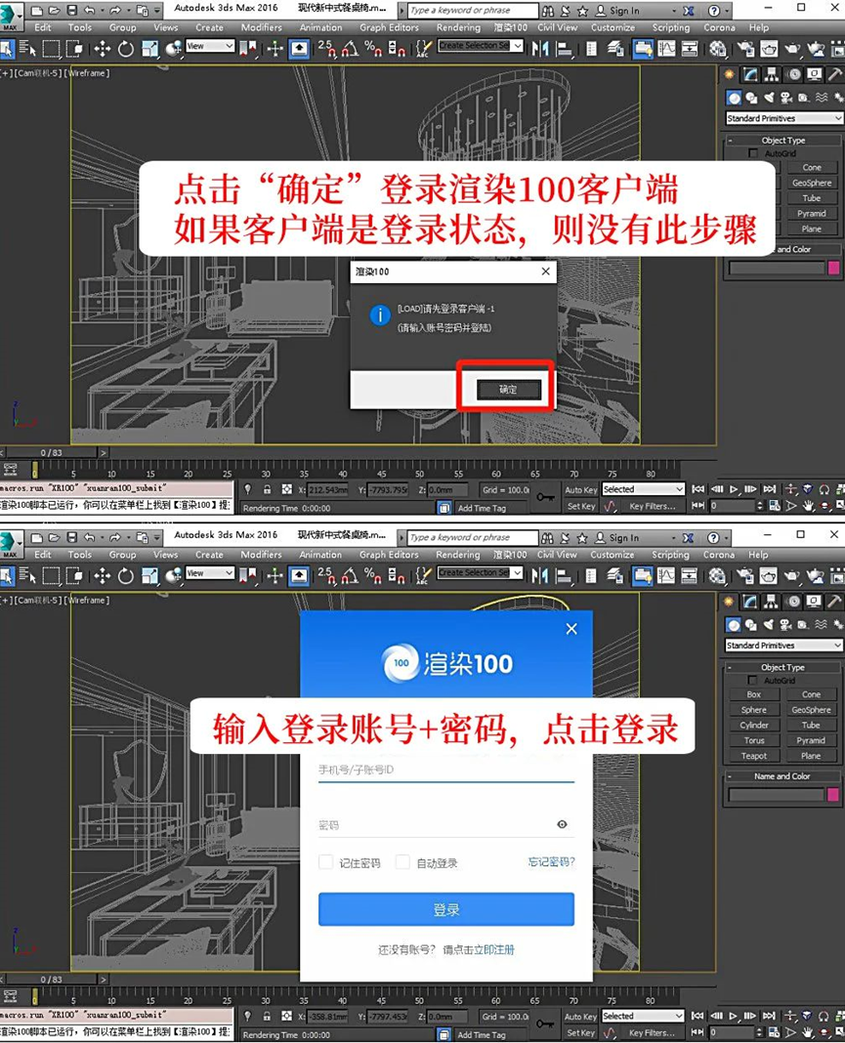Screen dimensions: 845x1043
Task: Open Hierarchy panel tab in 确定-dialog window
Action: [771, 74]
